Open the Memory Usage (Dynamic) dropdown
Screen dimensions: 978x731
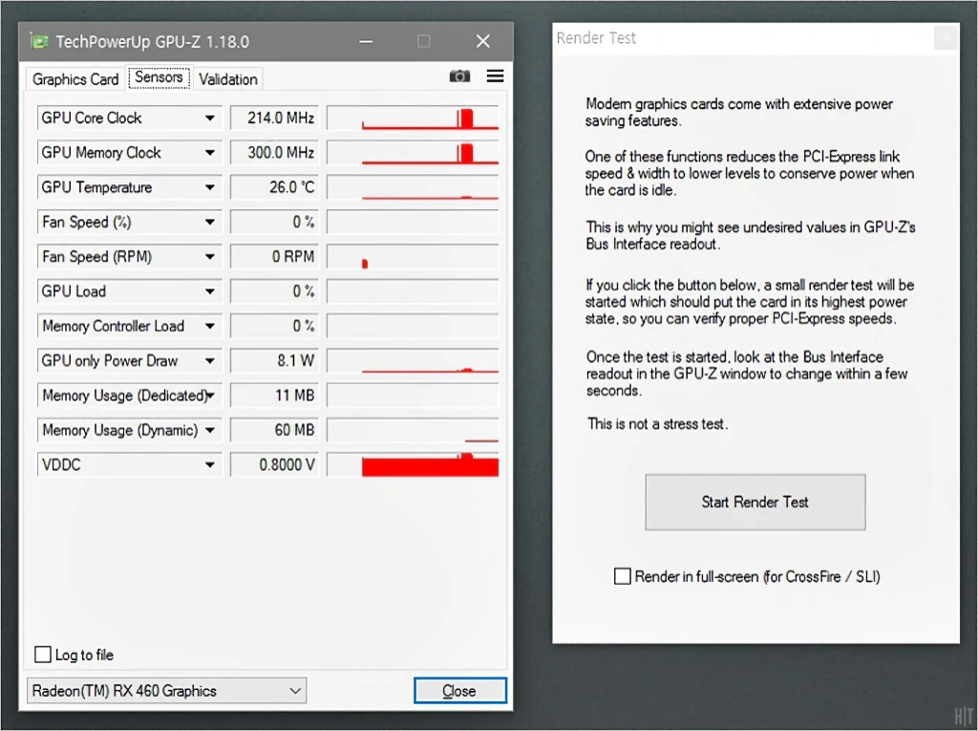click(210, 430)
